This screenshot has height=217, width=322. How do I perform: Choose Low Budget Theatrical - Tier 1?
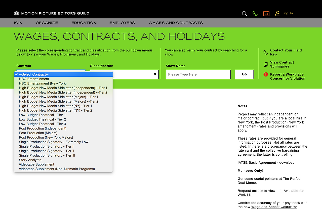pyautogui.click(x=63, y=115)
